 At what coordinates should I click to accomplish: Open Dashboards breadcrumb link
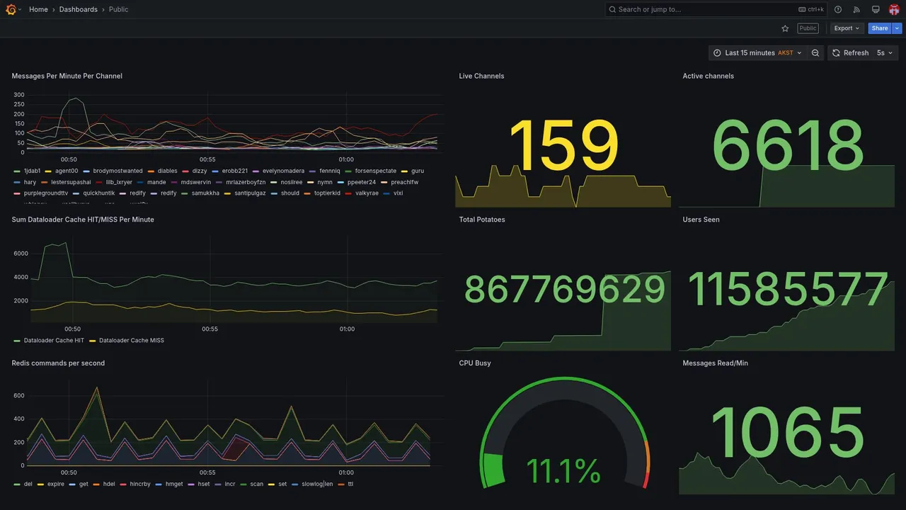click(79, 9)
